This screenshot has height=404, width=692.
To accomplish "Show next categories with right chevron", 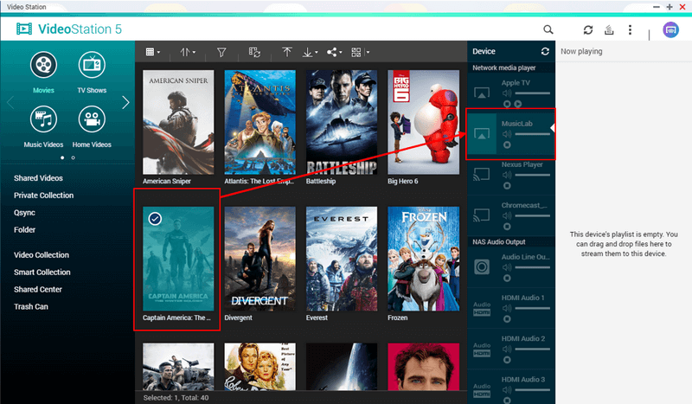I will pyautogui.click(x=125, y=102).
